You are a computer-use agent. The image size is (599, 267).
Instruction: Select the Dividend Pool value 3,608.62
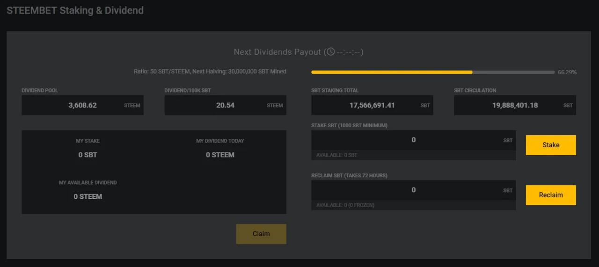82,105
